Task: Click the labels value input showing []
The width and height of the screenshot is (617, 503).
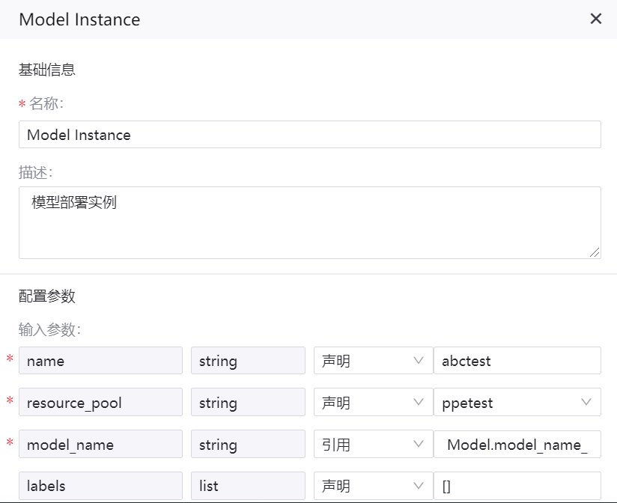Action: tap(517, 486)
